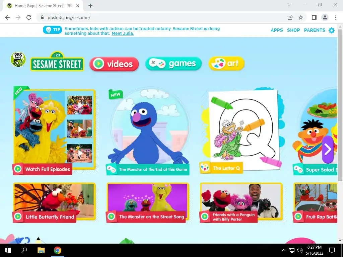Image resolution: width=343 pixels, height=257 pixels.
Task: Open the tab search dropdown chevron
Action: pos(289,5)
